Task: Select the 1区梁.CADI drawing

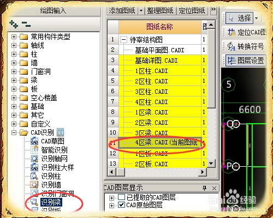Action: coord(160,112)
